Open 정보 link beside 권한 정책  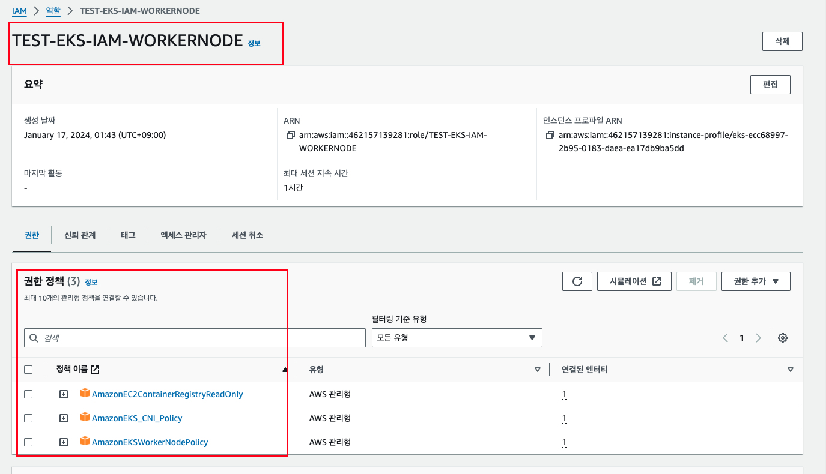click(91, 282)
